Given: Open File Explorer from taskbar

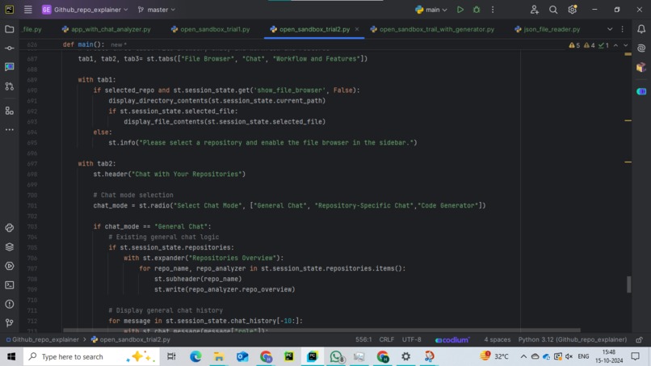Looking at the screenshot, I should [x=218, y=356].
